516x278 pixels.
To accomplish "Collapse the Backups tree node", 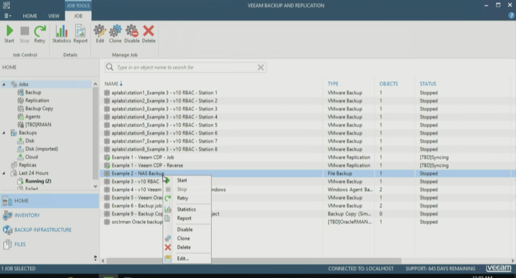I will click(x=4, y=133).
